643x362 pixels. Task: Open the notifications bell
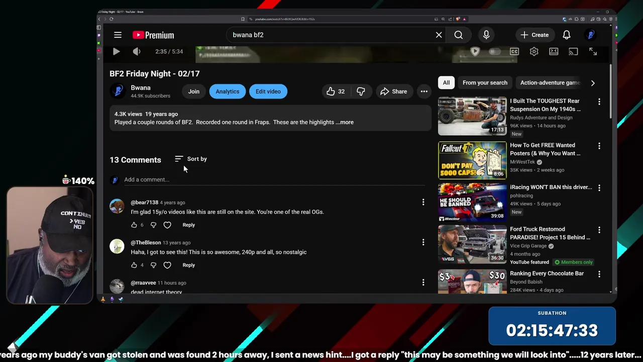click(x=566, y=35)
